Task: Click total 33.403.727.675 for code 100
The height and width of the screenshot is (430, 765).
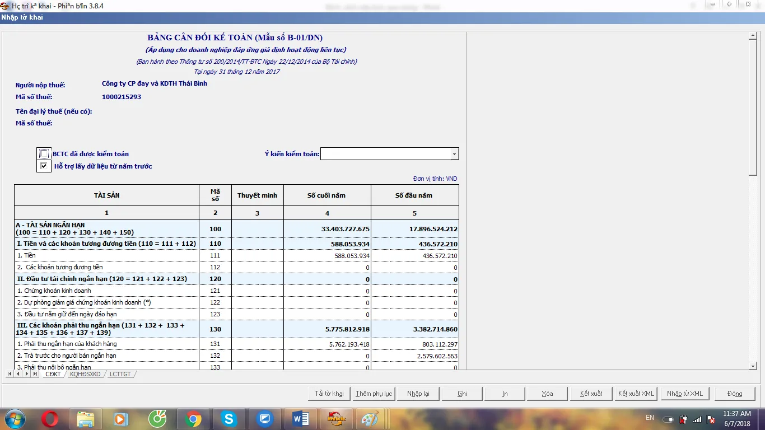Action: [x=327, y=228]
